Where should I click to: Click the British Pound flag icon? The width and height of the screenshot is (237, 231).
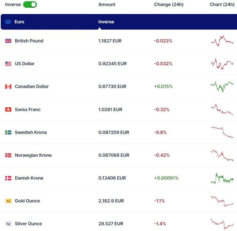[8, 41]
